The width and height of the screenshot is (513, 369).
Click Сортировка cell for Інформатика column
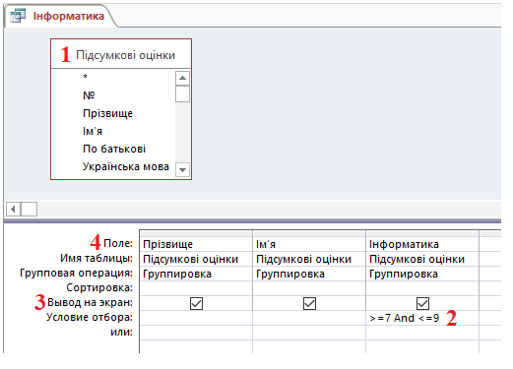coord(422,288)
